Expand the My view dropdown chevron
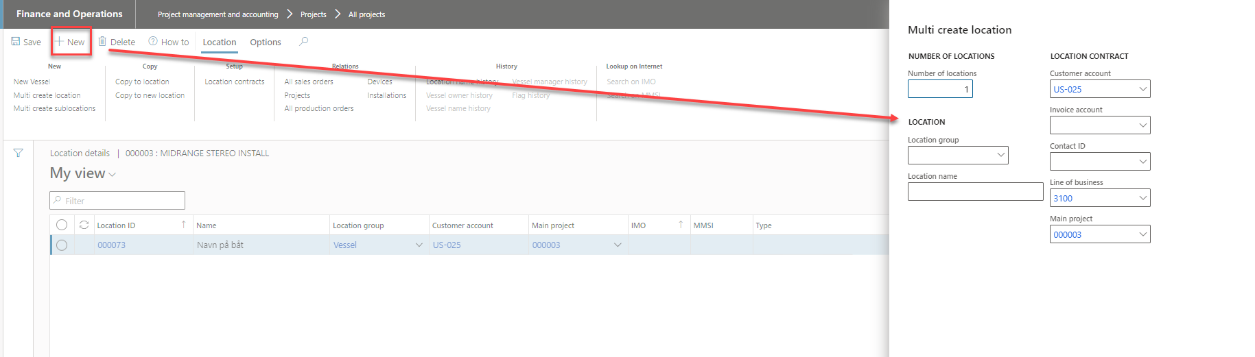This screenshot has height=357, width=1255. pos(113,175)
